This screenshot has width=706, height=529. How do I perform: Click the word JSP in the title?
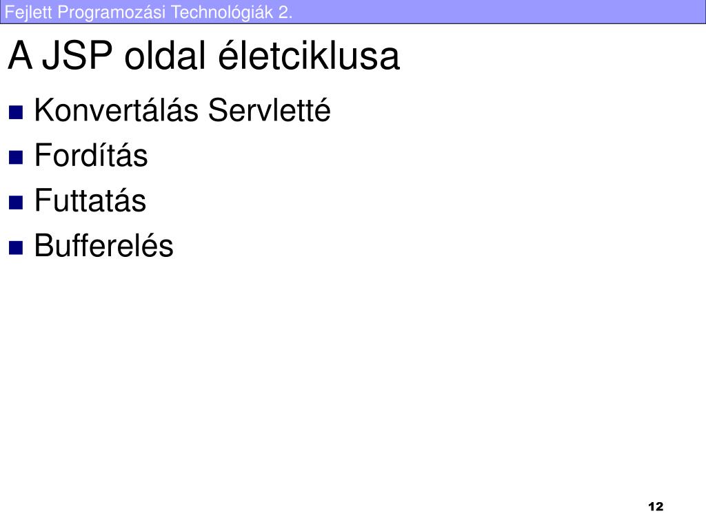77,56
